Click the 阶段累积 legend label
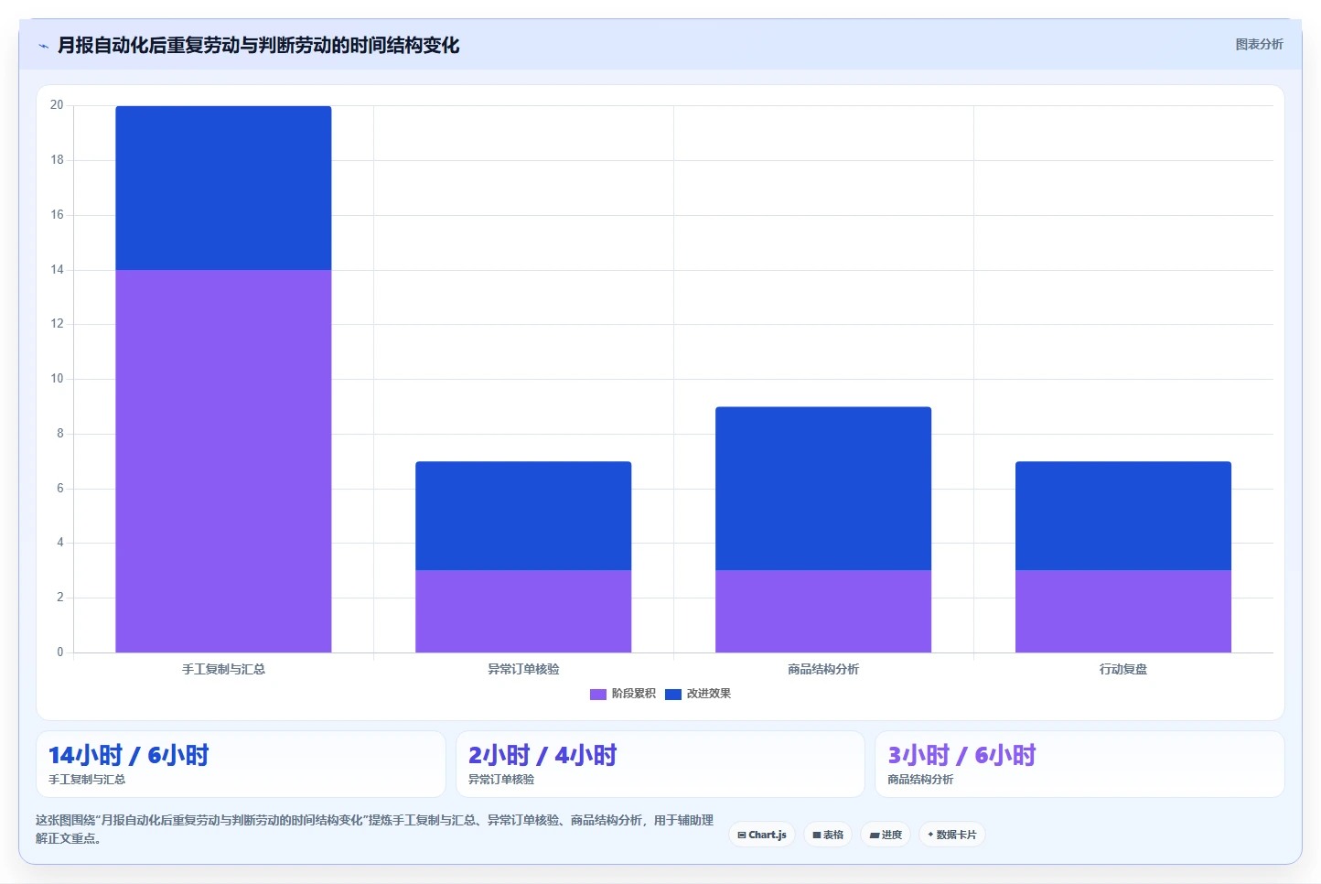 click(x=634, y=694)
